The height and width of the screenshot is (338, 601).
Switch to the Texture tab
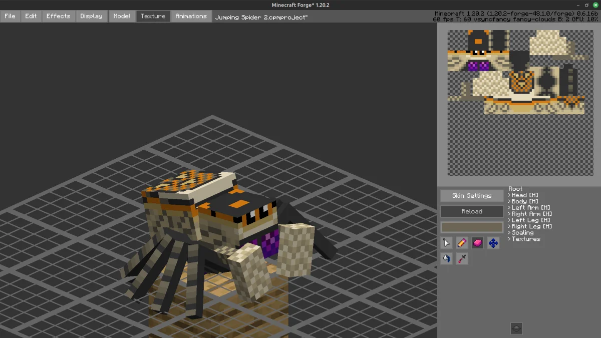153,16
